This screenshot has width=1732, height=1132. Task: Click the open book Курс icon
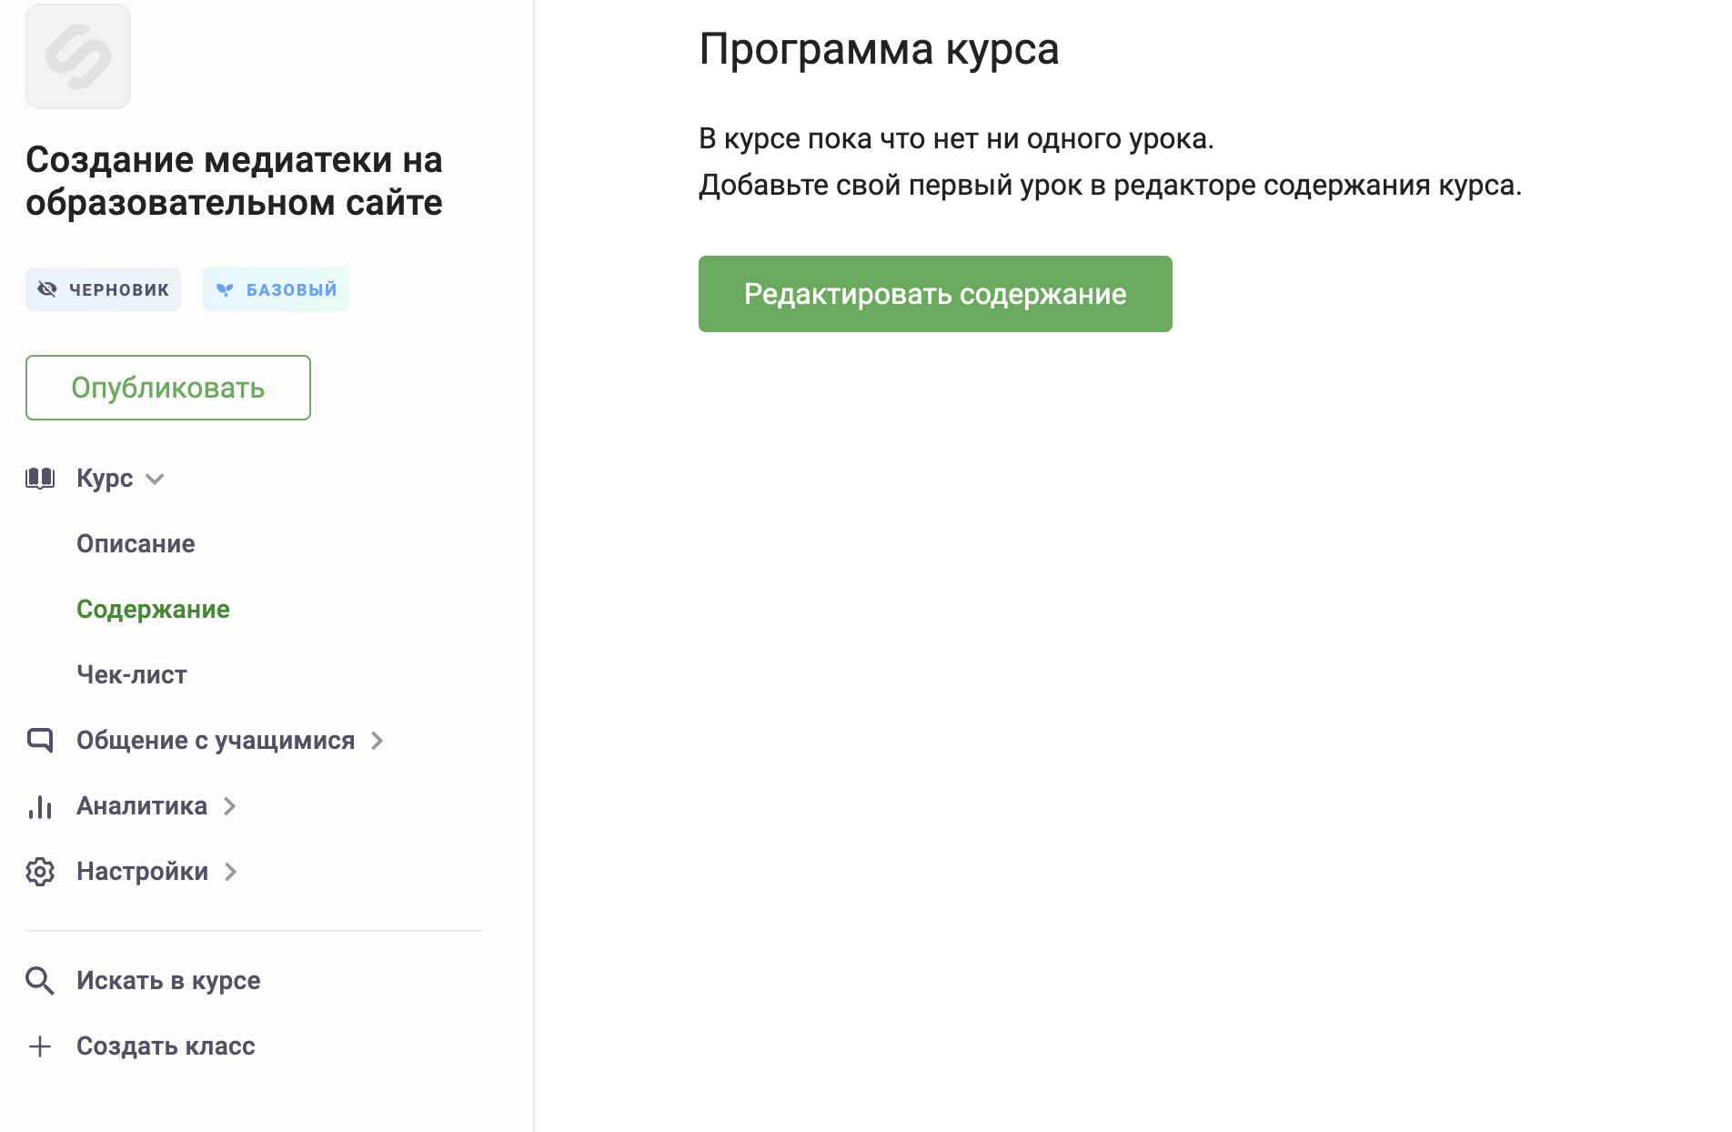[40, 479]
